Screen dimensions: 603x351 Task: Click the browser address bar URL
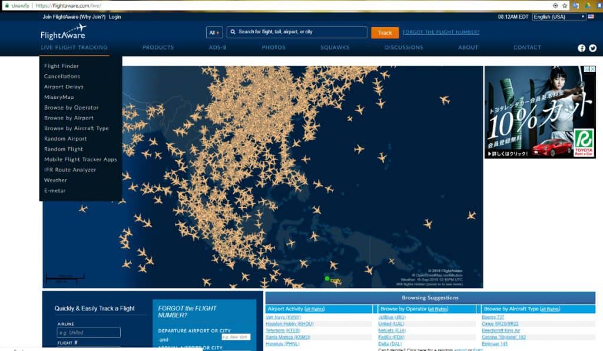(x=68, y=6)
